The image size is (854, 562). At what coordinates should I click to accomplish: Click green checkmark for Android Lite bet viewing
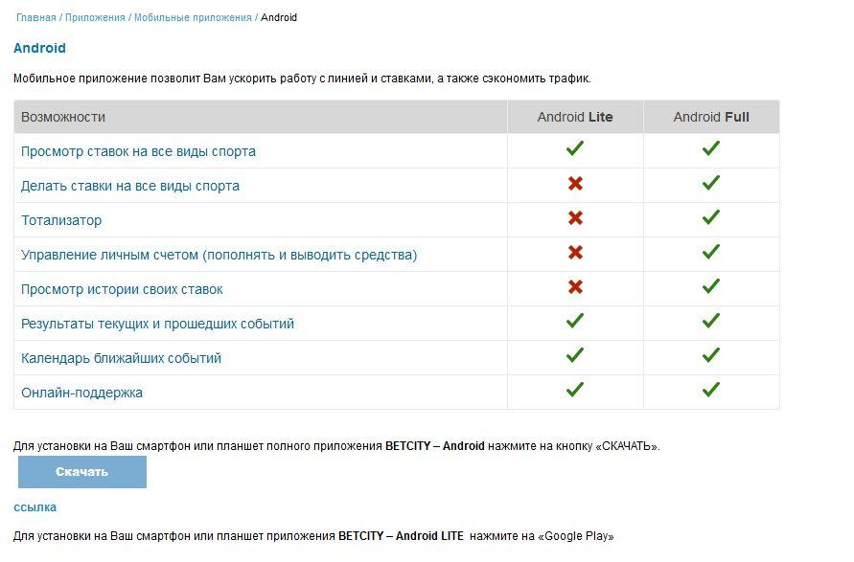(x=575, y=149)
